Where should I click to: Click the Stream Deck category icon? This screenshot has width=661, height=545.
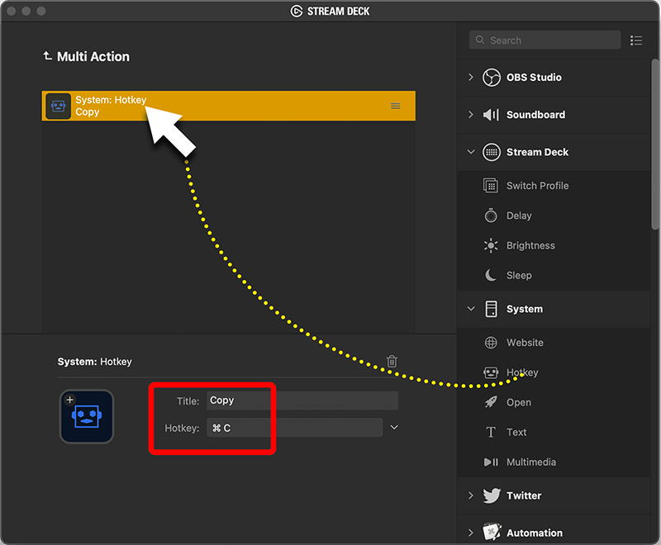click(x=492, y=152)
